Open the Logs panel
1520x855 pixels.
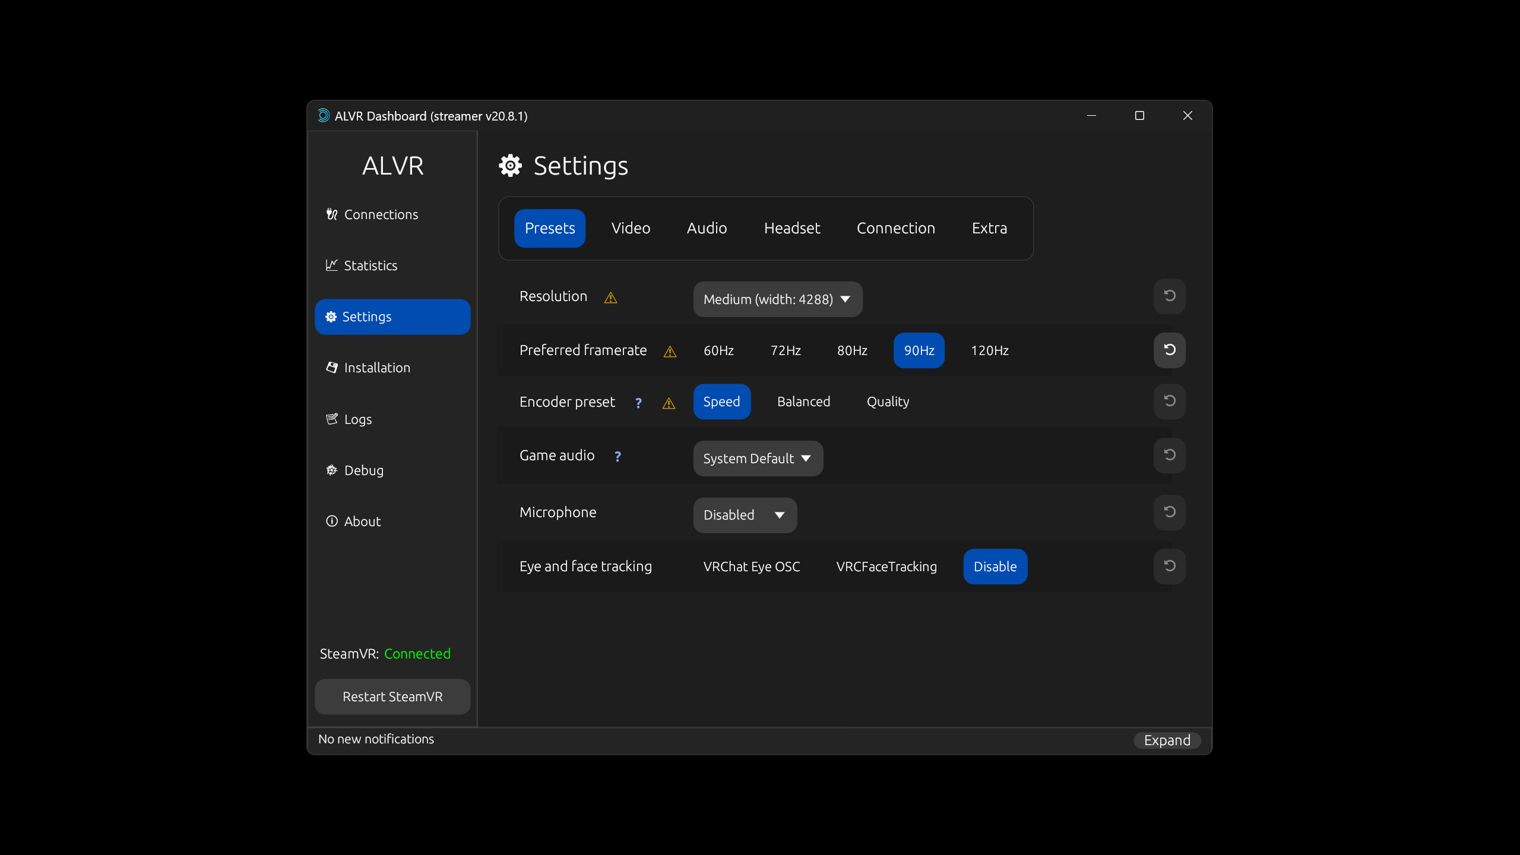[357, 419]
